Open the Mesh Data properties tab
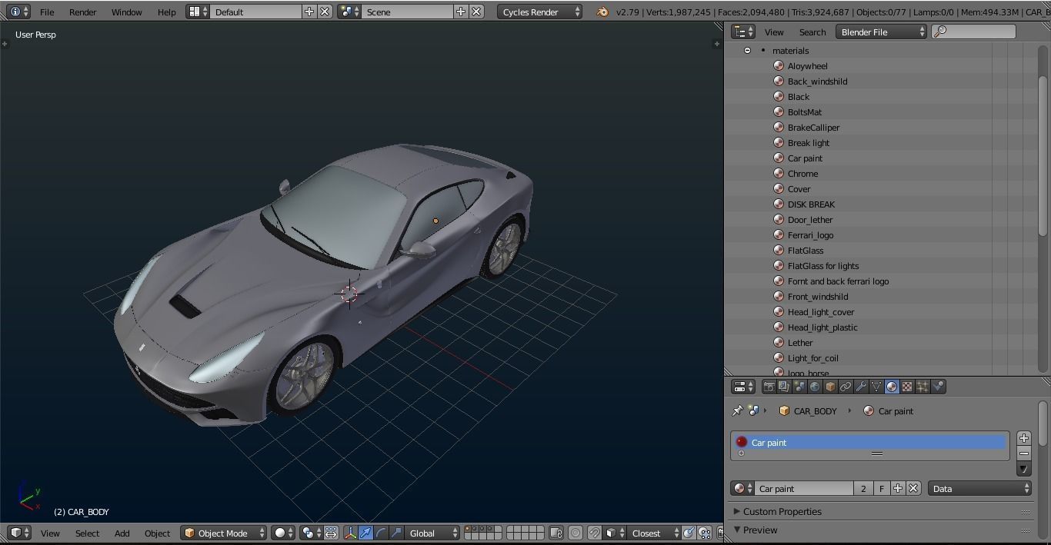The image size is (1051, 545). (x=876, y=387)
